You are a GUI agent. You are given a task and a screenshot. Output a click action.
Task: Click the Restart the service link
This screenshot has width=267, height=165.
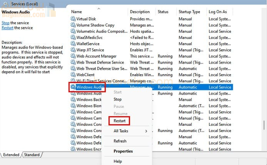[8, 28]
